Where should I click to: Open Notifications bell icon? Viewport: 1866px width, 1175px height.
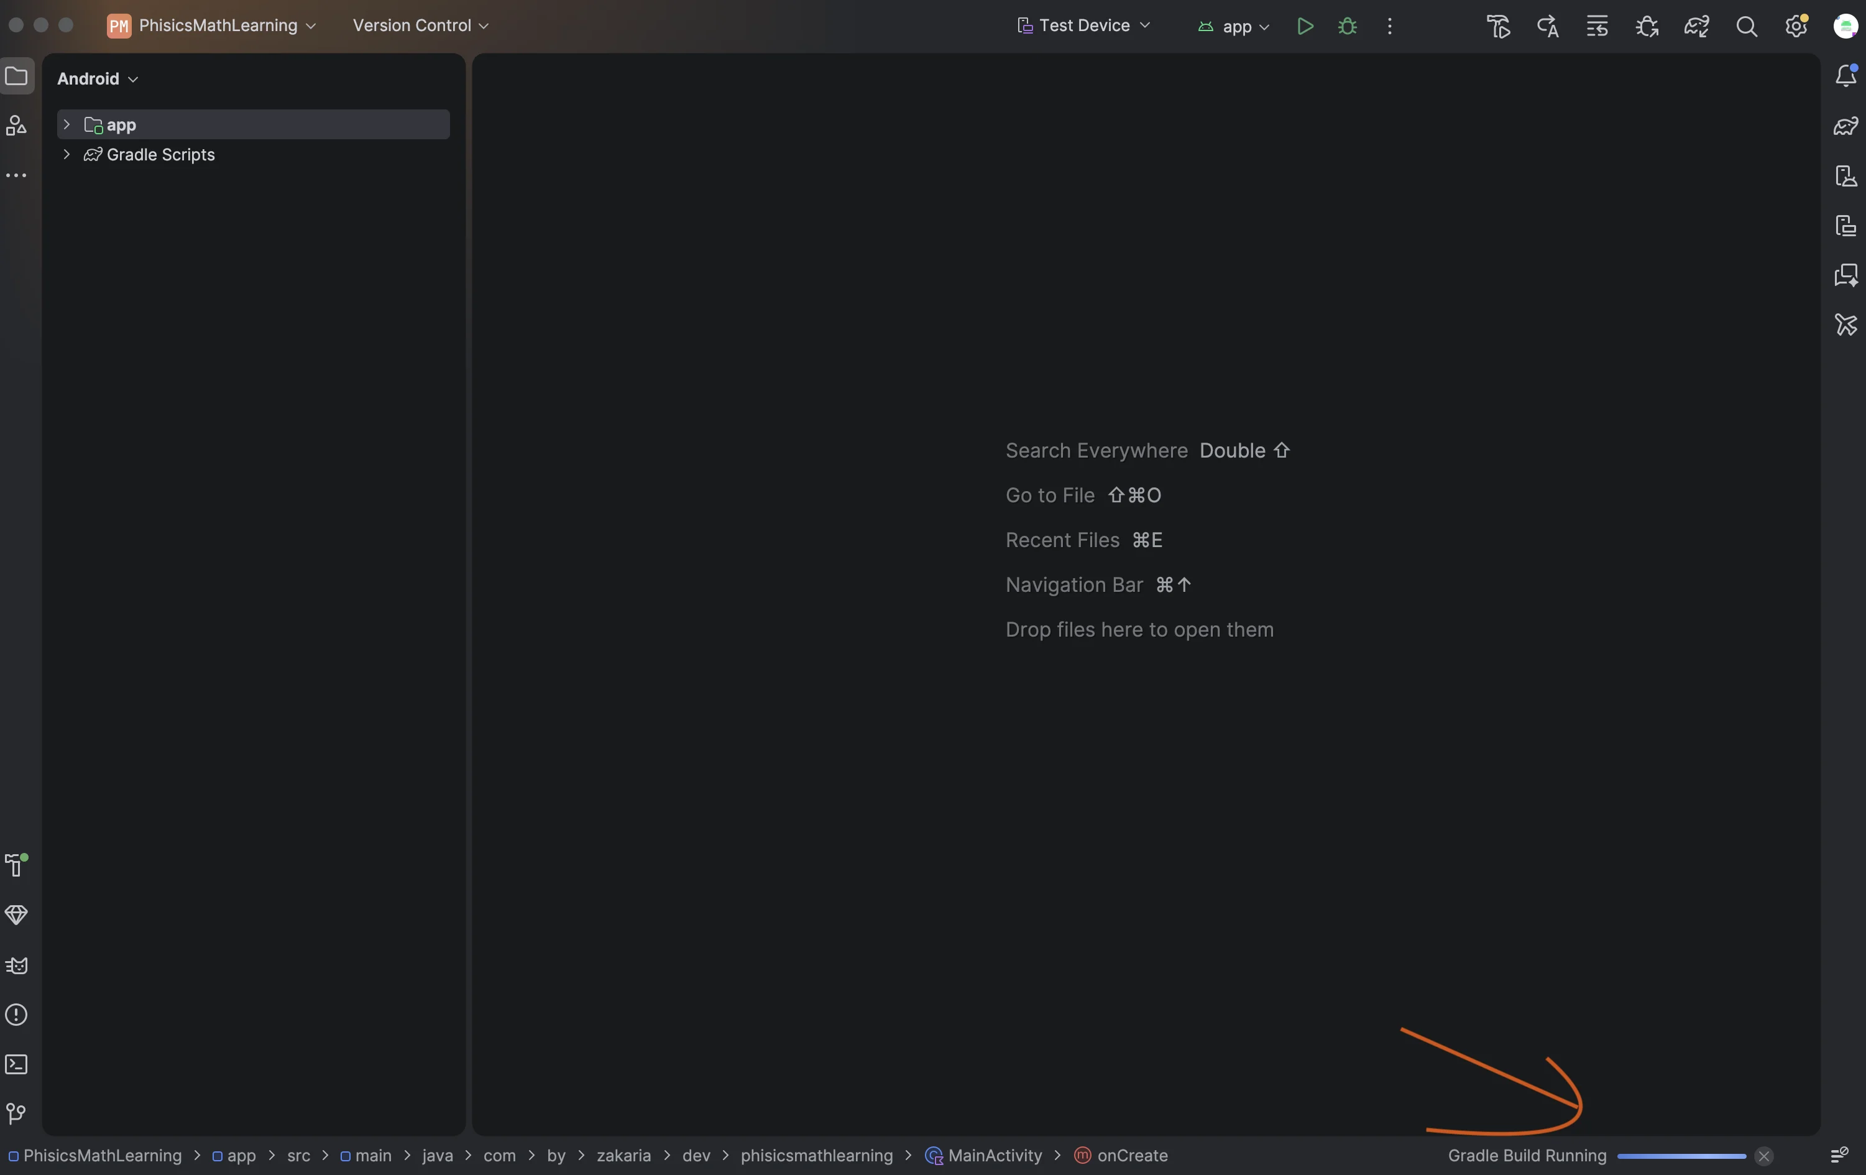point(1847,75)
